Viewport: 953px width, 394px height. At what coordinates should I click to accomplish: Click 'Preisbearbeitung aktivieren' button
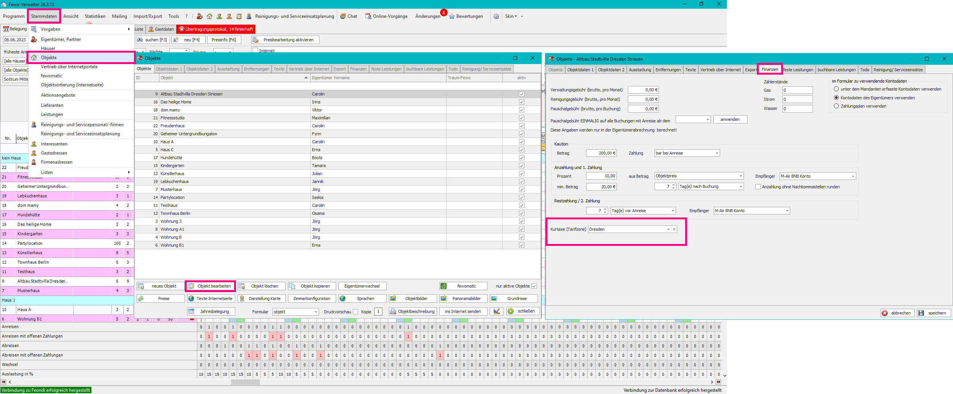pos(285,40)
